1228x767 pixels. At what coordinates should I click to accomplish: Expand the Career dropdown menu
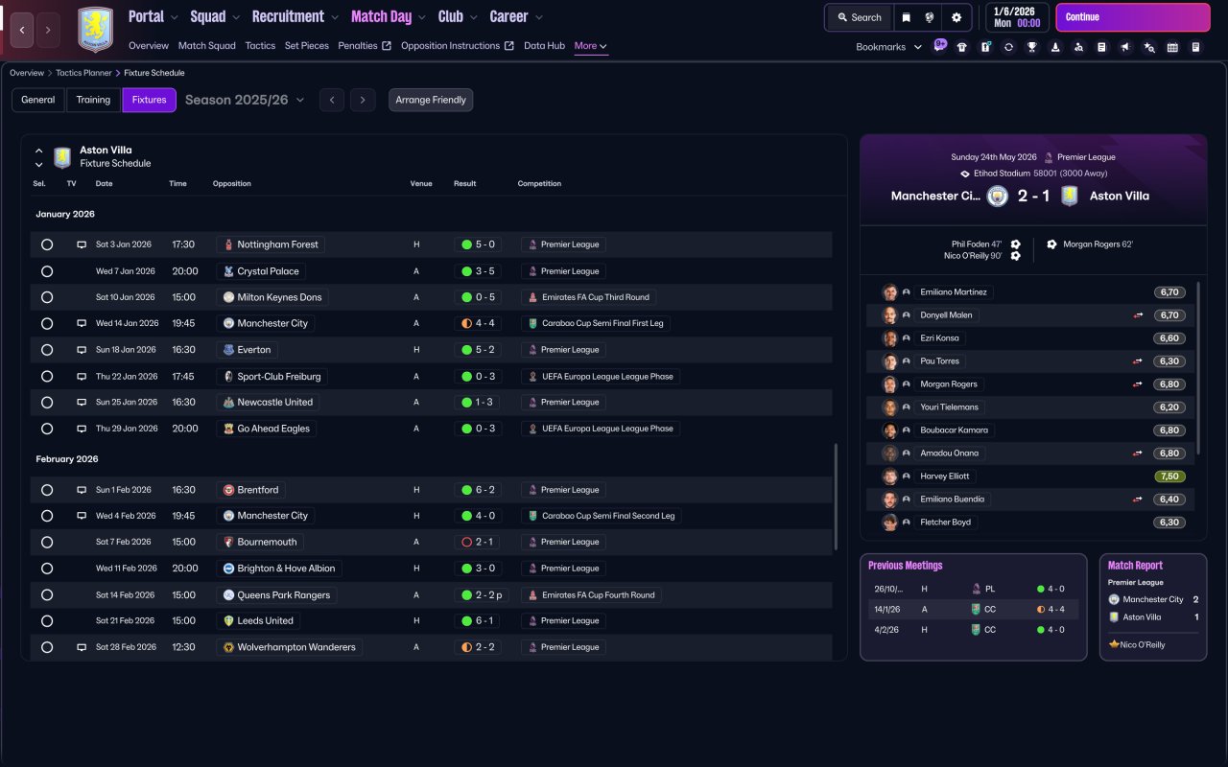coord(516,16)
